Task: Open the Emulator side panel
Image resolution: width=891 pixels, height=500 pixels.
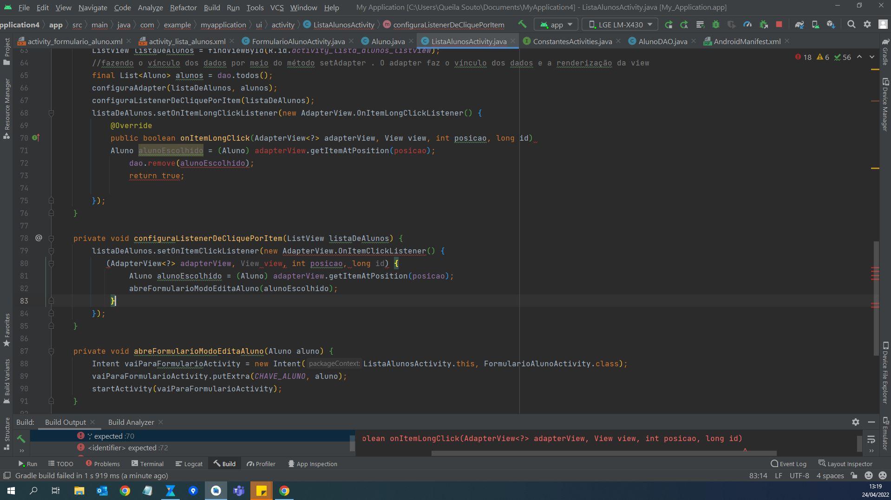Action: pos(885,433)
